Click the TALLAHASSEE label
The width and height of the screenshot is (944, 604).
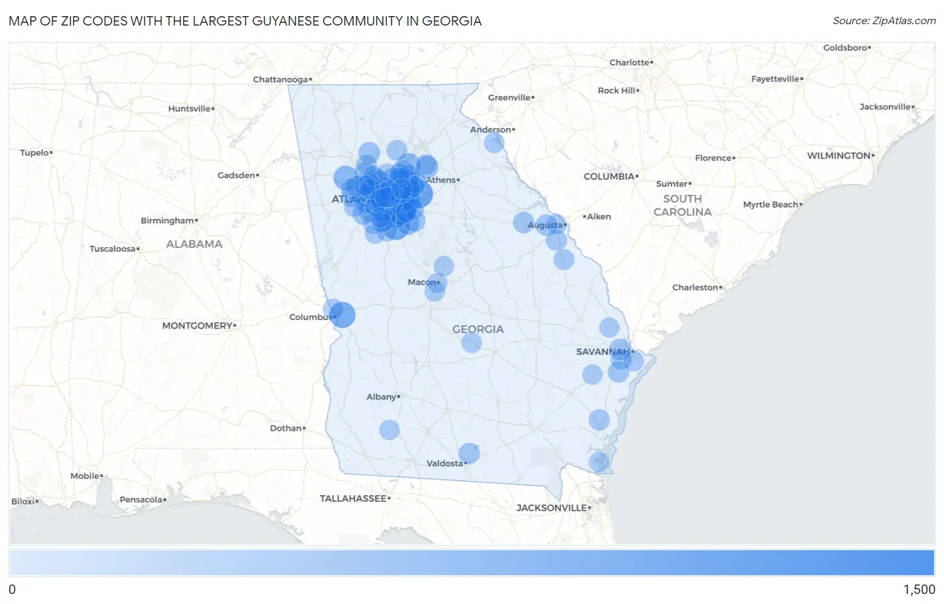354,499
